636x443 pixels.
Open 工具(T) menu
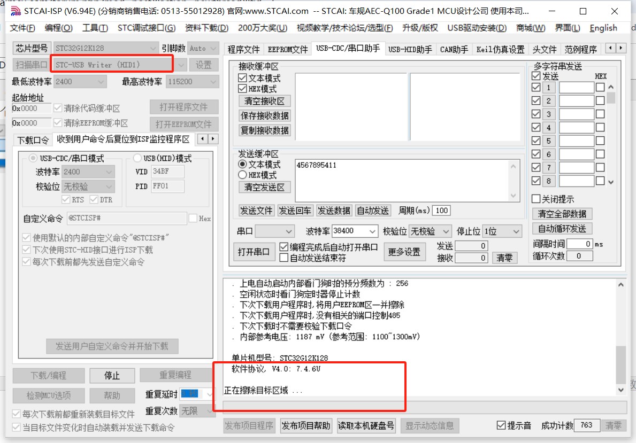point(95,28)
